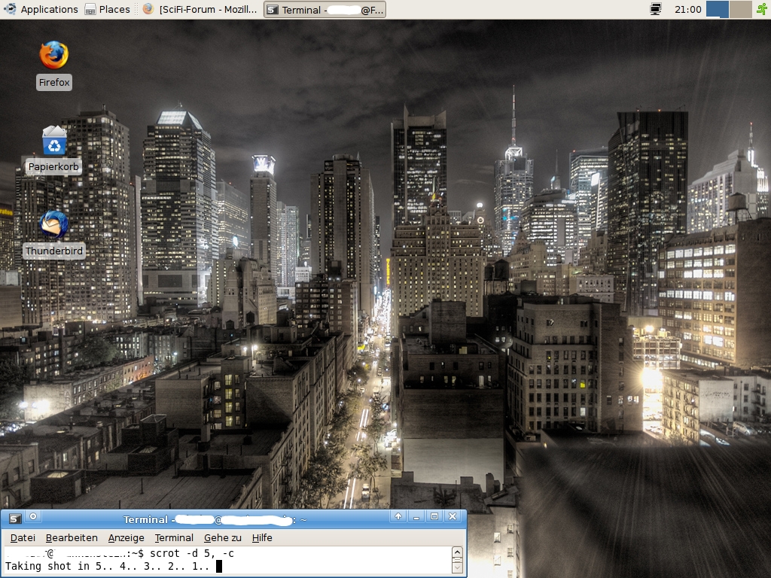Launch Thunderbird from the desktop
This screenshot has width=771, height=578.
tap(53, 225)
